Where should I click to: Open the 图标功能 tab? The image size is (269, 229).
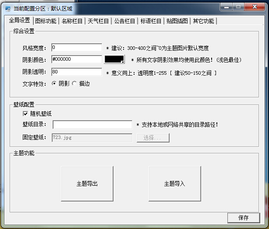(x=46, y=21)
